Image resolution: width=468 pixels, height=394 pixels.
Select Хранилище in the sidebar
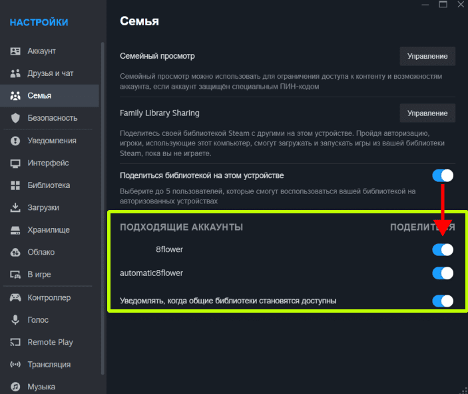(49, 230)
